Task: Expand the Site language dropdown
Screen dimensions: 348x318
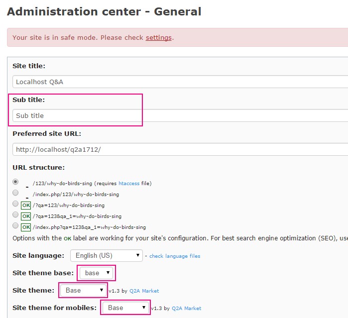Action: (x=106, y=256)
